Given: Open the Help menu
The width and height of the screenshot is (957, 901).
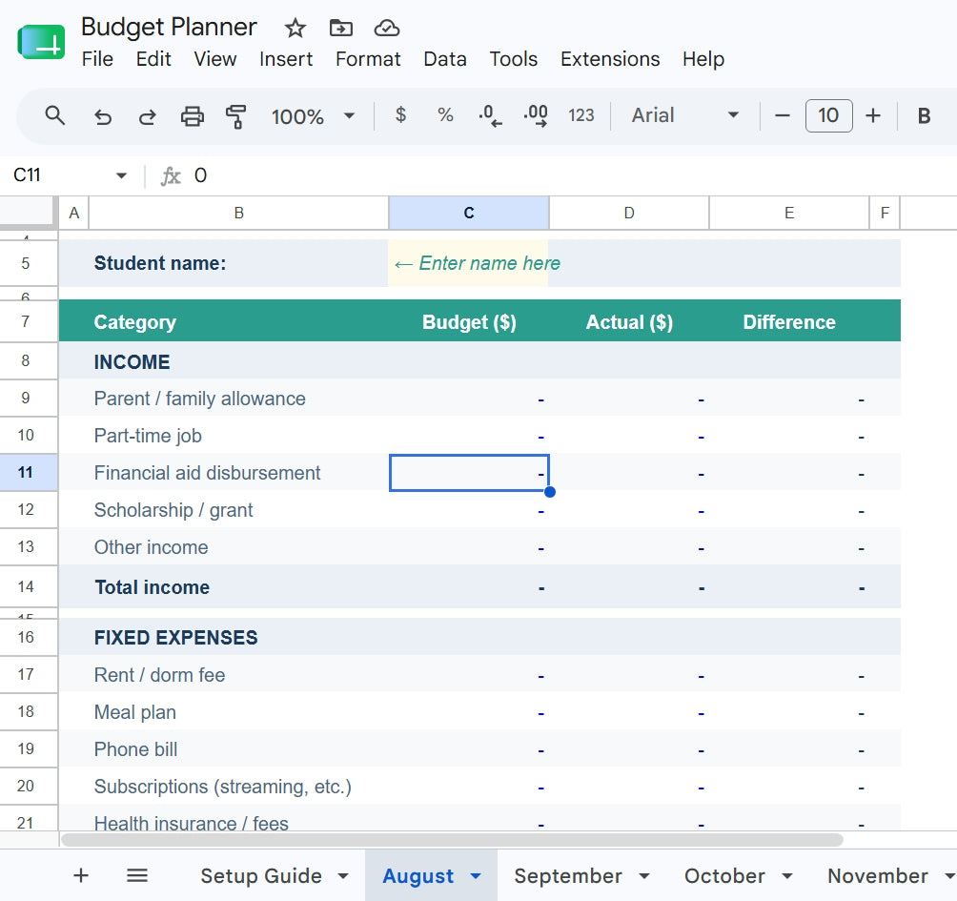Looking at the screenshot, I should [x=703, y=59].
